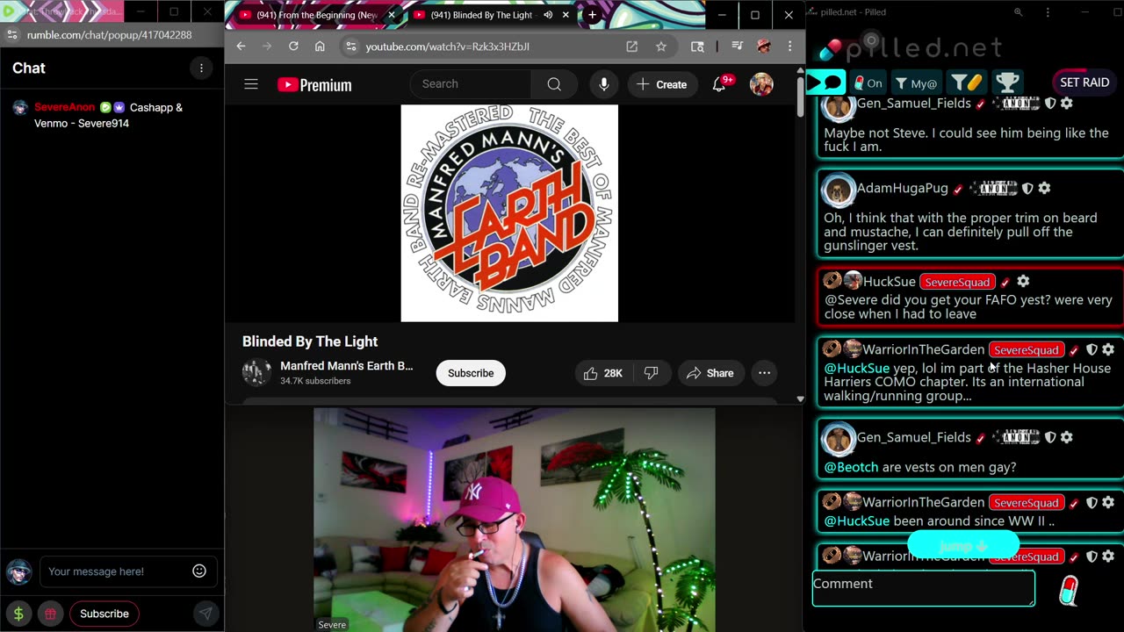Click the SevereAnon username in Rumble chat

click(64, 107)
